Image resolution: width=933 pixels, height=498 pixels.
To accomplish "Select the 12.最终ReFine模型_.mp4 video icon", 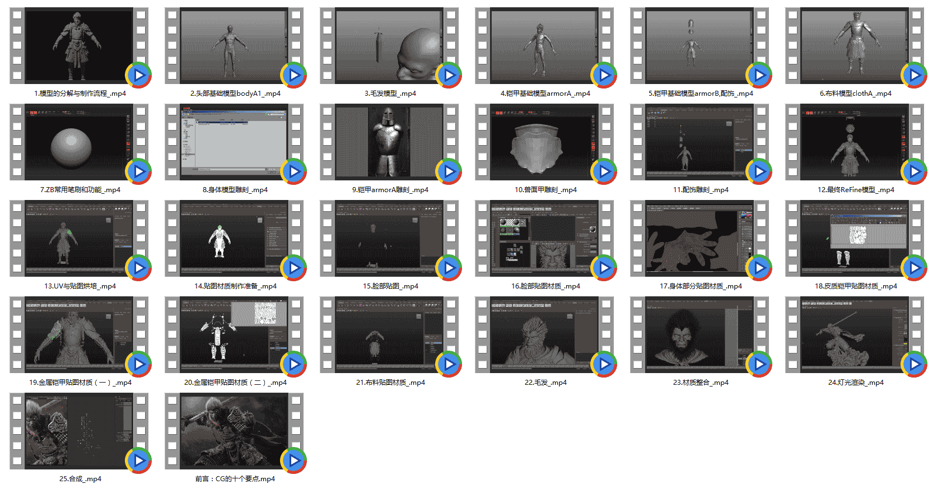I will pyautogui.click(x=855, y=142).
